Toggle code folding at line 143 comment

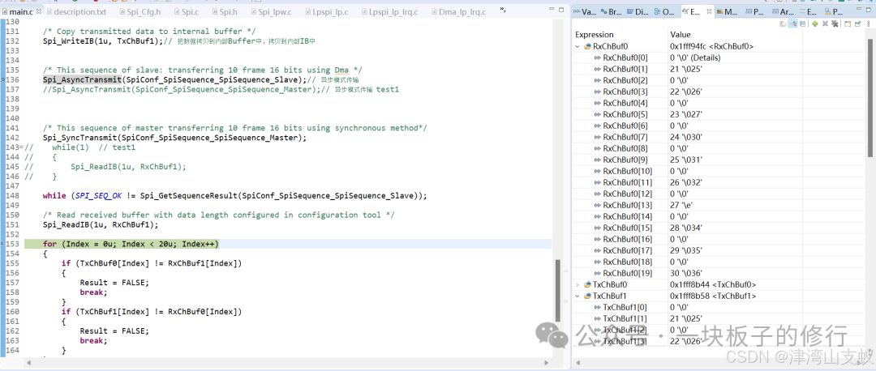click(x=21, y=147)
